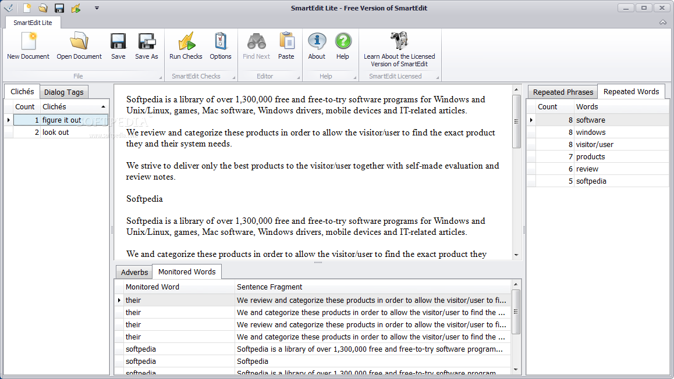Open a file with Open Document

(x=79, y=46)
